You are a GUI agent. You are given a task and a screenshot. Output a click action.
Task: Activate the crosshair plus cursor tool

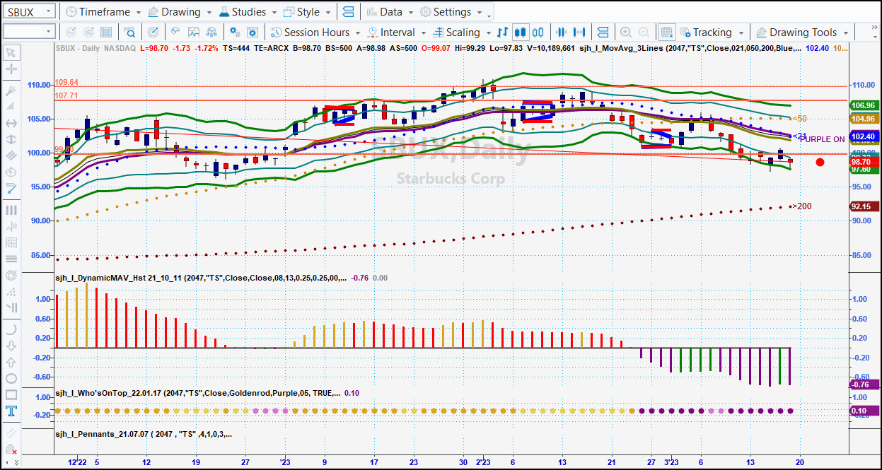[x=11, y=69]
